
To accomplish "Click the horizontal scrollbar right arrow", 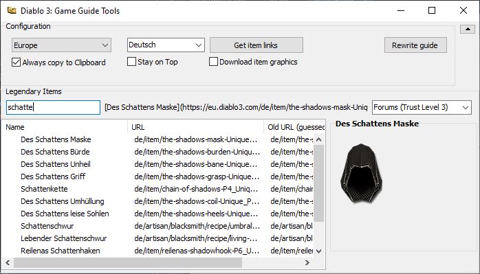I will 307,262.
